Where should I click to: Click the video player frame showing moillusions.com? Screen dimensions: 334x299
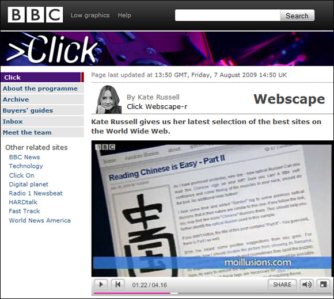point(212,209)
